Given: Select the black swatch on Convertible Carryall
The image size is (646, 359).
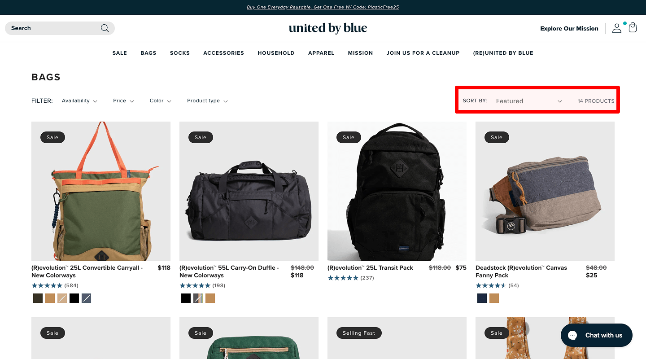Looking at the screenshot, I should pos(74,298).
